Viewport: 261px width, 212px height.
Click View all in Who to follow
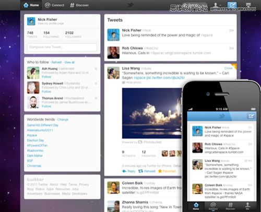69,62
